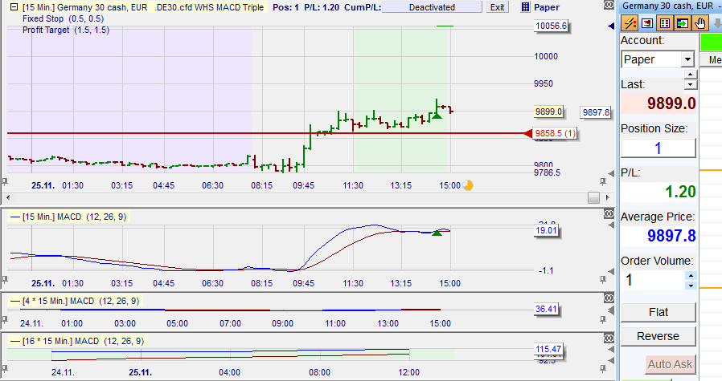Click the grey arrow beside 9786.5
Viewport: 722px width, 381px height.
(x=611, y=173)
